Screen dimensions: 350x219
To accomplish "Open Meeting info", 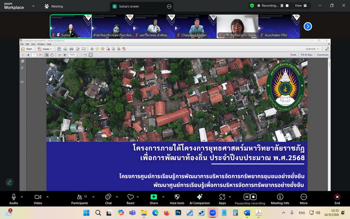I will [280, 199].
